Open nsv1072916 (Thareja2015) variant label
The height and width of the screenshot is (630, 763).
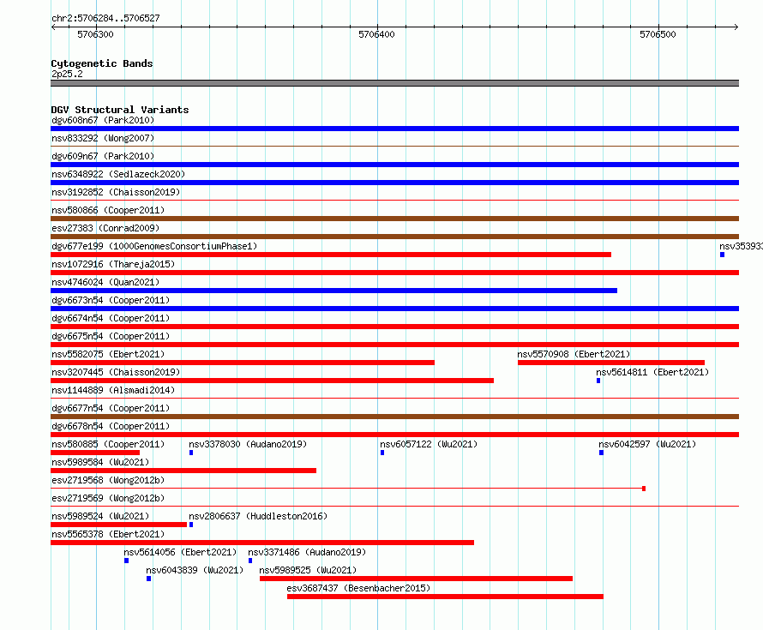[x=113, y=264]
